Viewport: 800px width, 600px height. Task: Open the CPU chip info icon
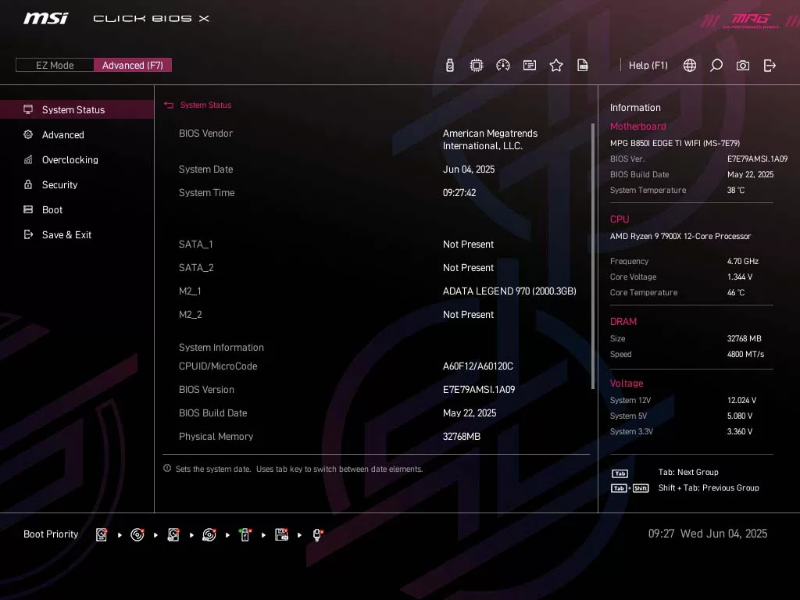[476, 66]
